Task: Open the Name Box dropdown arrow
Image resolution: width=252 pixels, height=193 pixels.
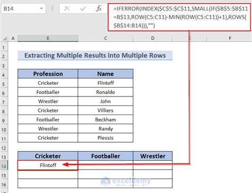Action: click(41, 8)
